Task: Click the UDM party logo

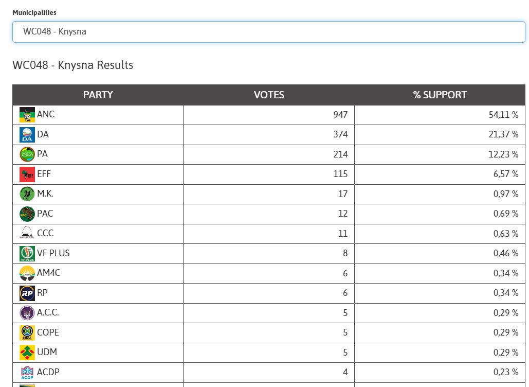Action: click(x=27, y=353)
